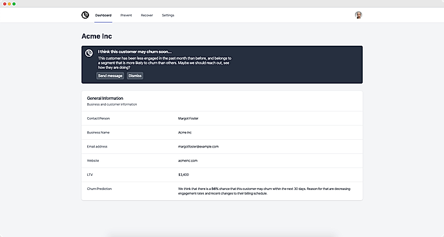Open the Prevent tab
Image resolution: width=444 pixels, height=237 pixels.
coord(126,15)
